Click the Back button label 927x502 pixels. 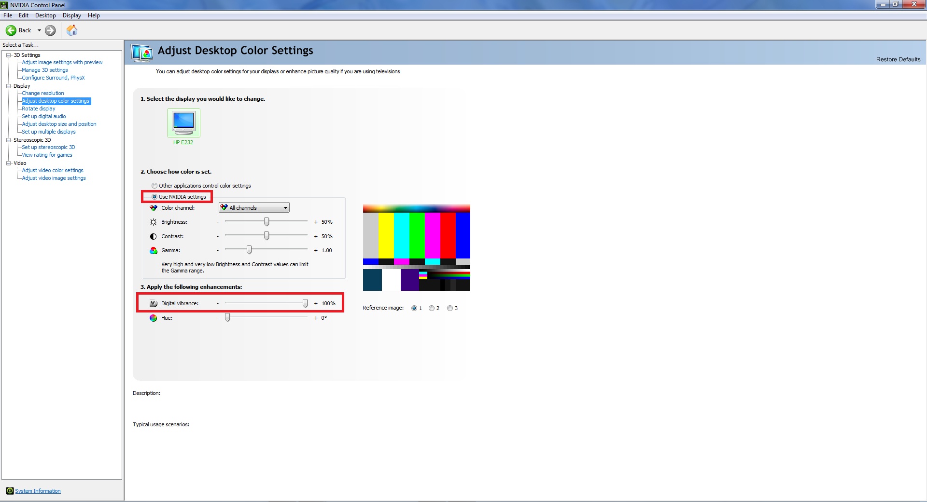(25, 30)
